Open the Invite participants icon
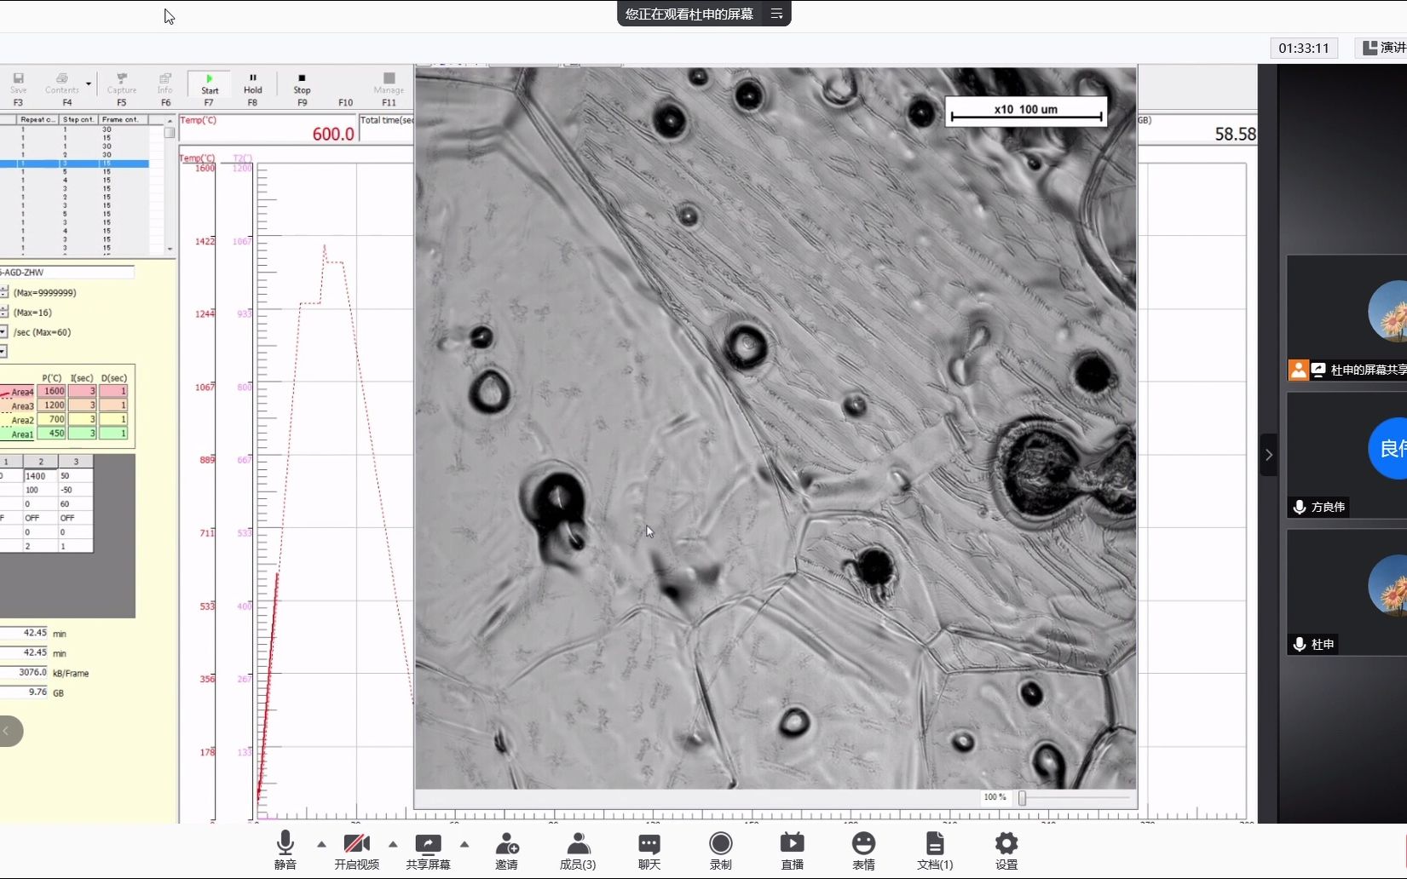Viewport: 1407px width, 879px height. 507,850
